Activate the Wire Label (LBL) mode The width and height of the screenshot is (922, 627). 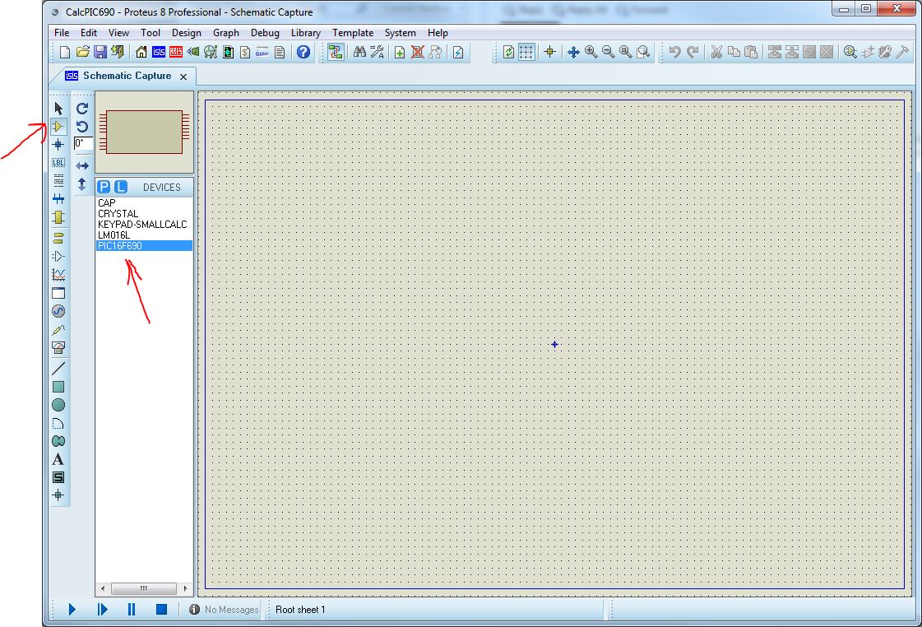click(58, 163)
